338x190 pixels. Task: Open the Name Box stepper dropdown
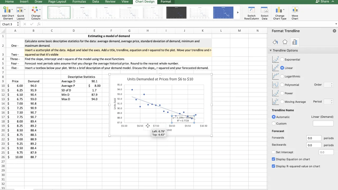tap(18, 24)
